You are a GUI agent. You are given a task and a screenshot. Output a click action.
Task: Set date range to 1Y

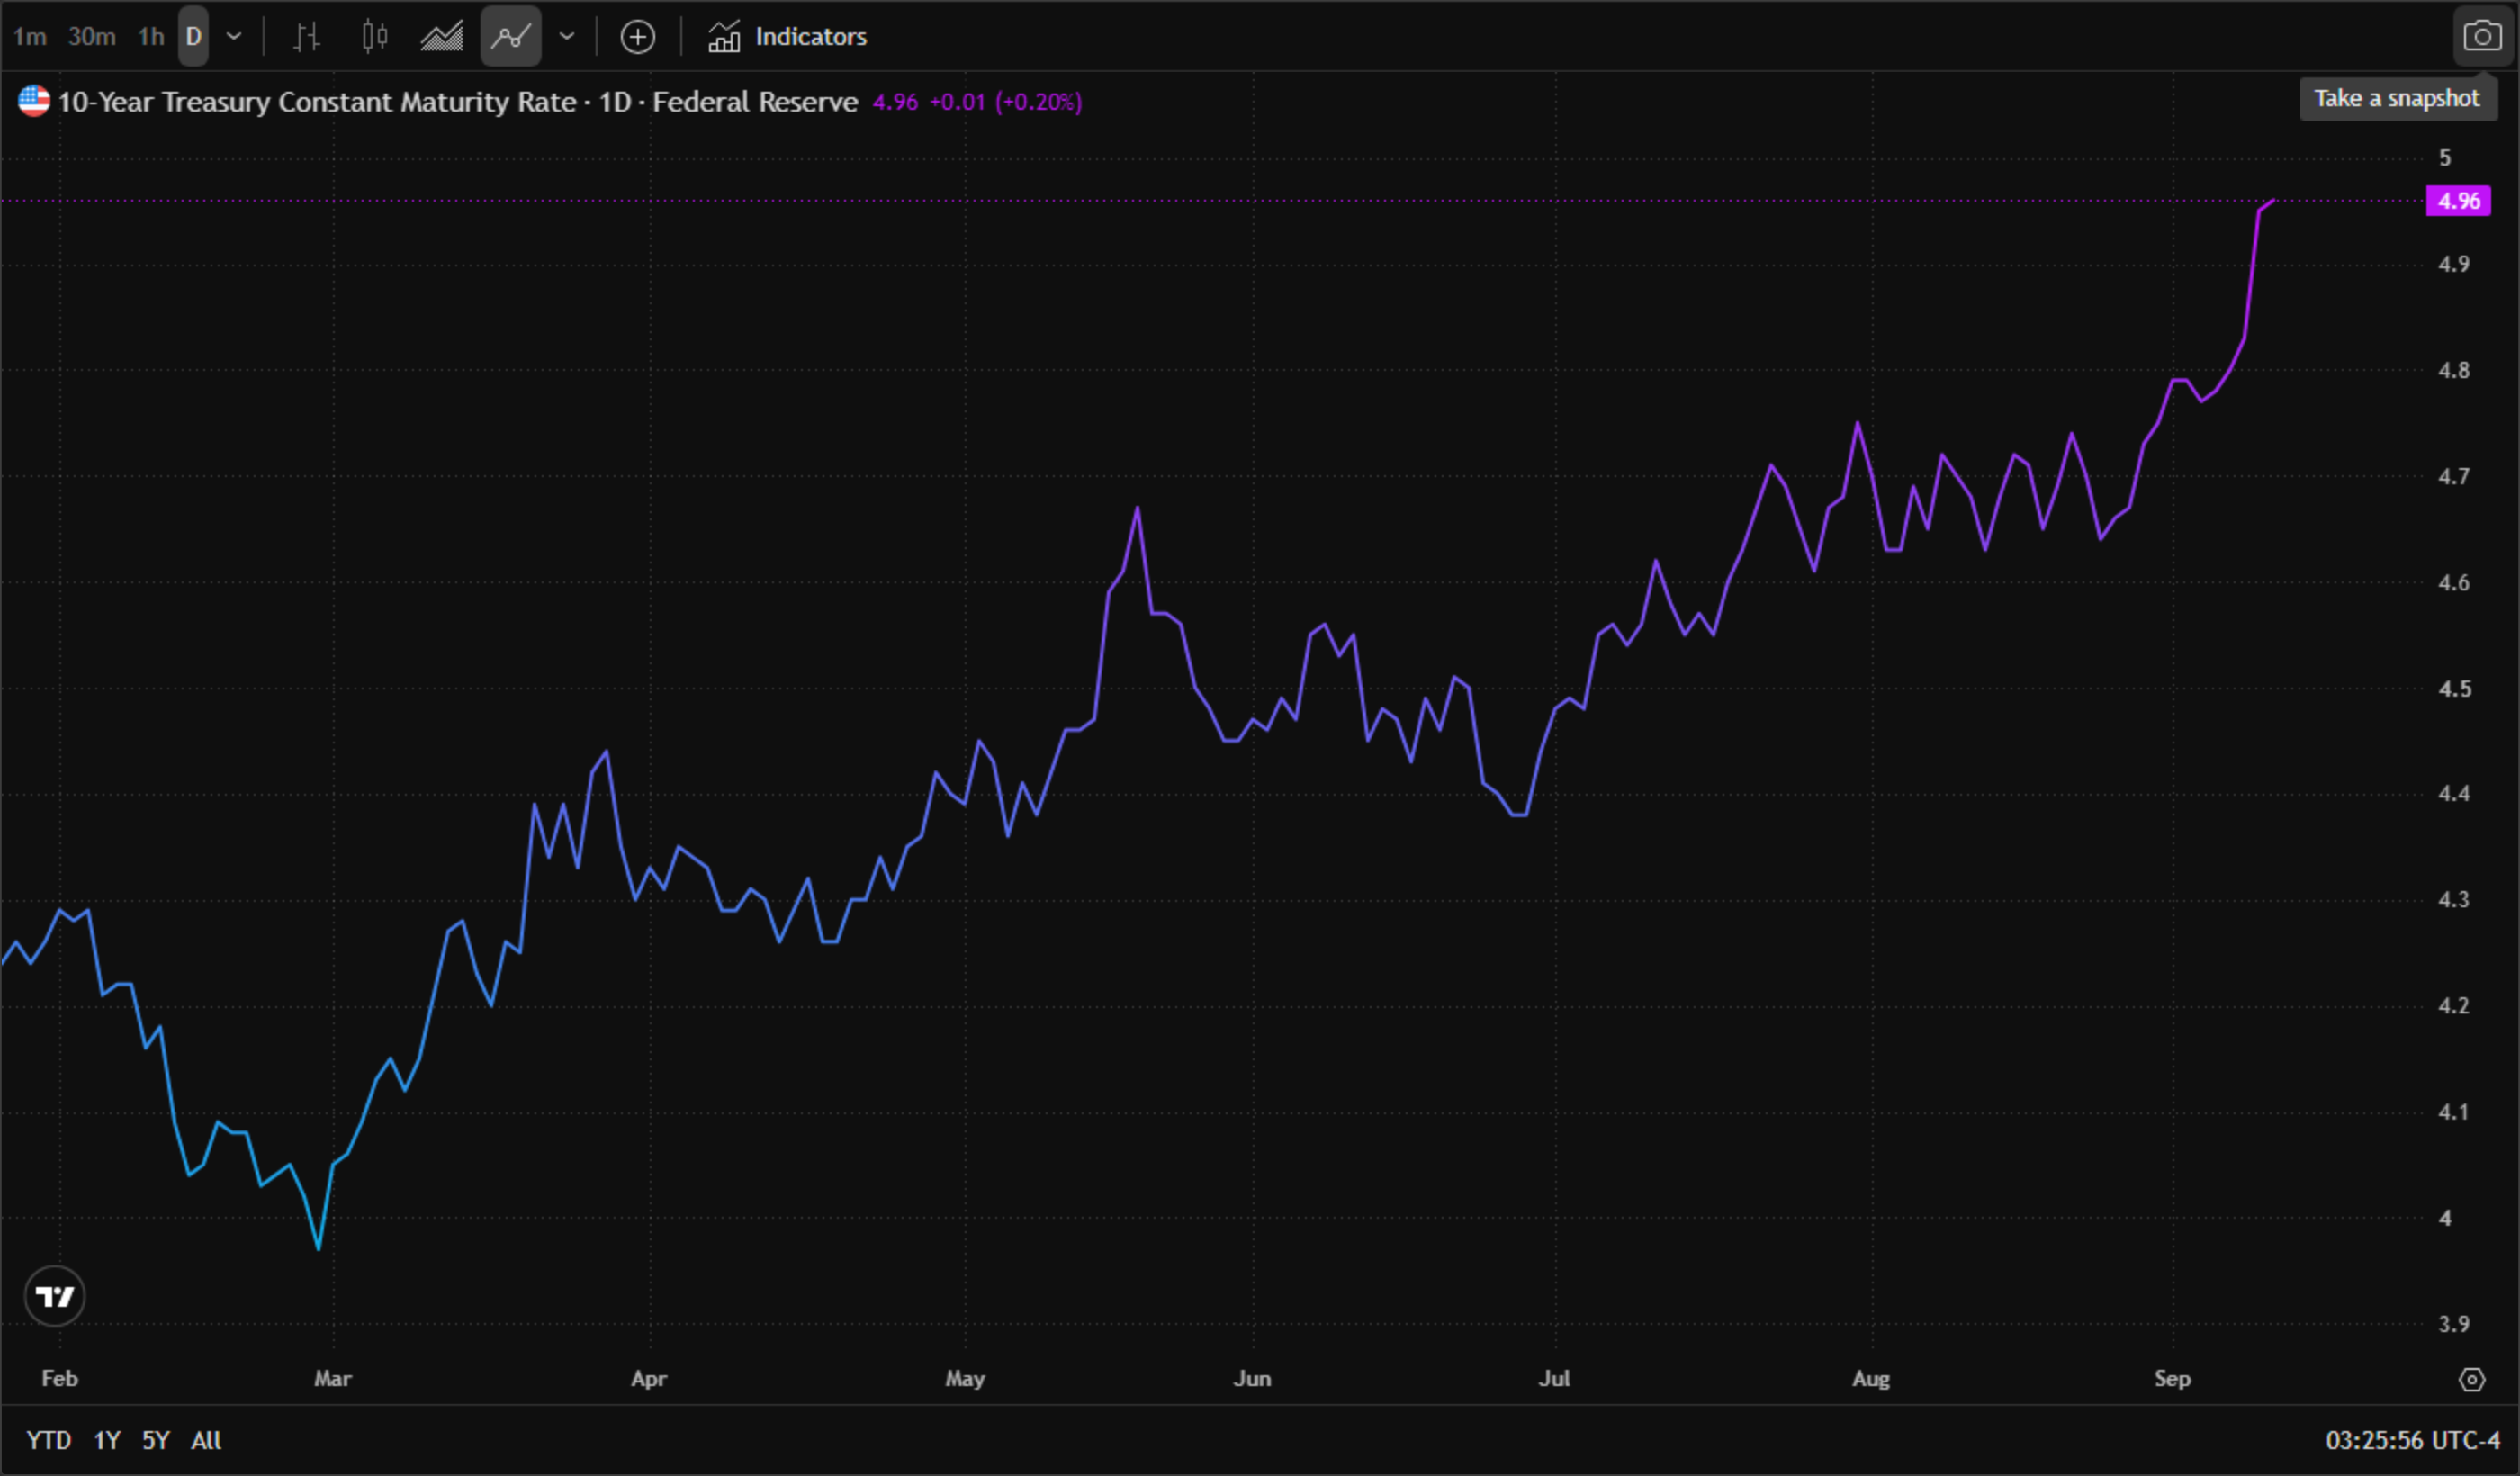(107, 1440)
